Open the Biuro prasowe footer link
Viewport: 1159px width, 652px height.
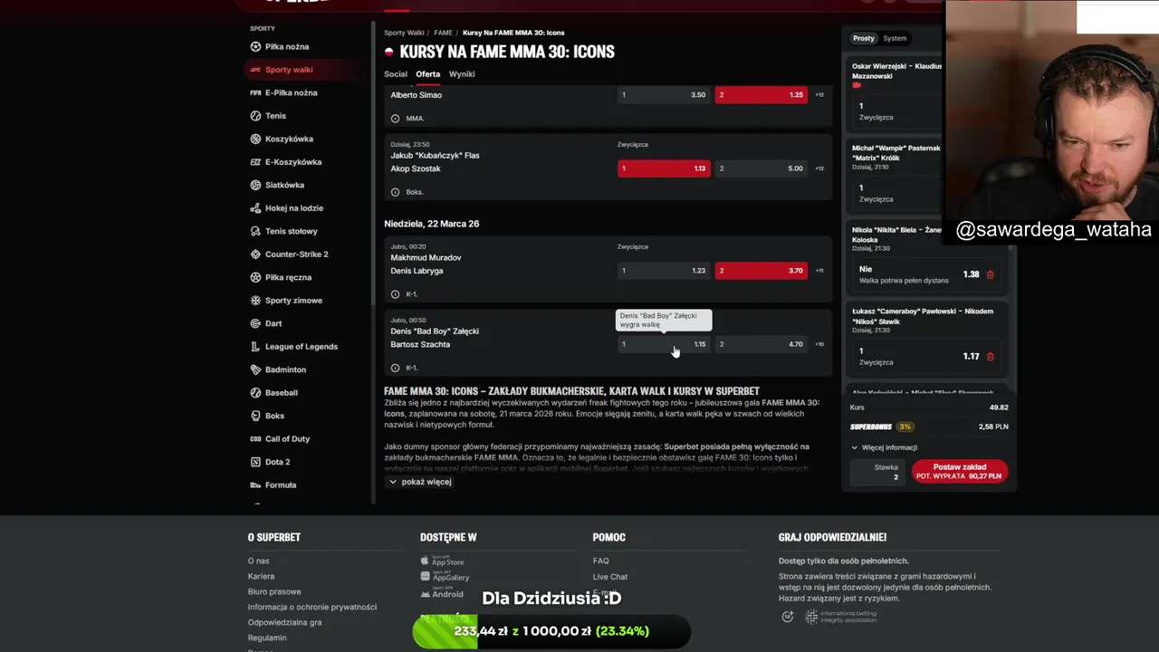[274, 592]
